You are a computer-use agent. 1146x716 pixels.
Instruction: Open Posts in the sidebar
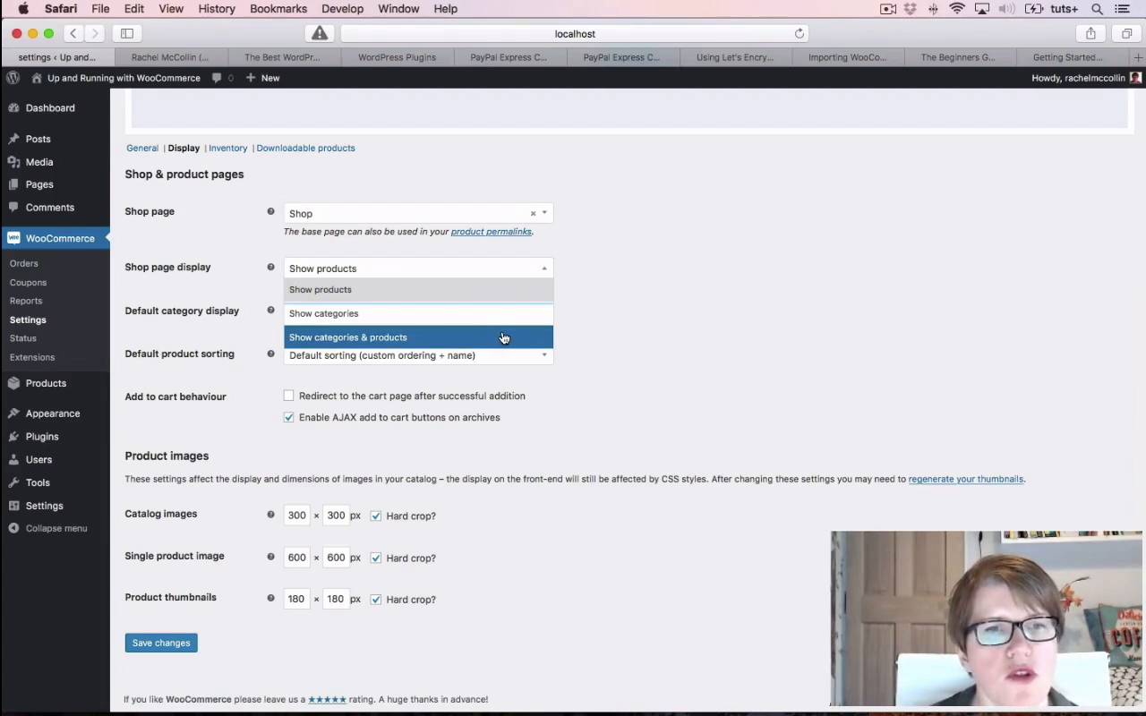click(x=38, y=140)
